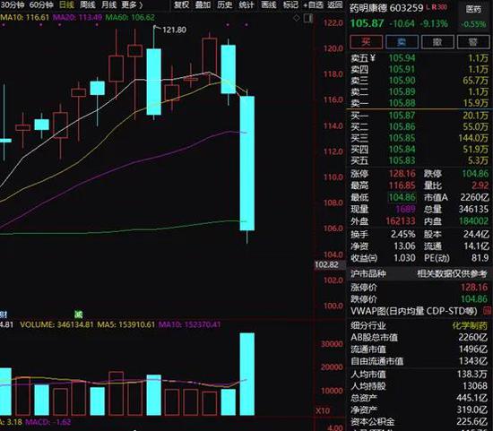This screenshot has height=431, width=493.
Task: Click the red icon beside VWAP图 row
Action: (x=487, y=311)
